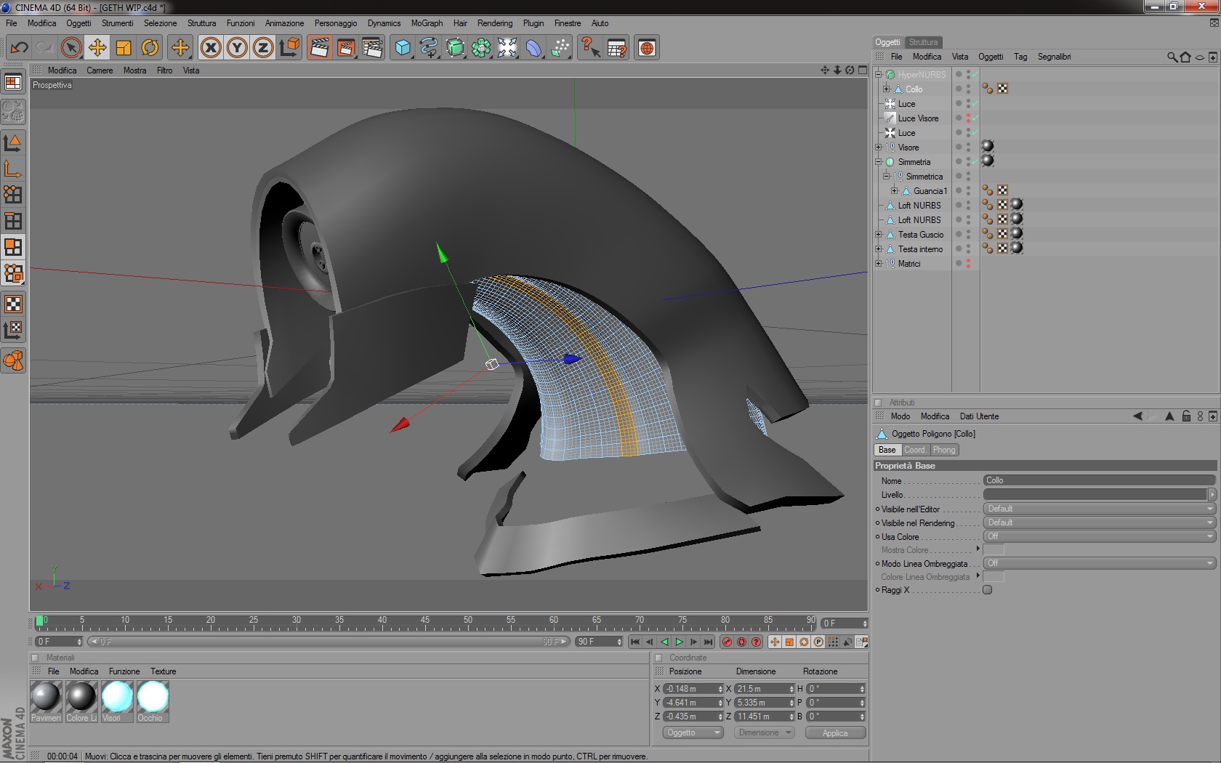Select the Visori material swatch
The height and width of the screenshot is (763, 1221).
click(117, 702)
